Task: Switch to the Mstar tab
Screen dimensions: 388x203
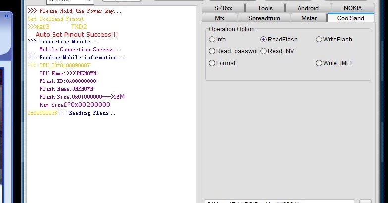Action: [x=309, y=18]
